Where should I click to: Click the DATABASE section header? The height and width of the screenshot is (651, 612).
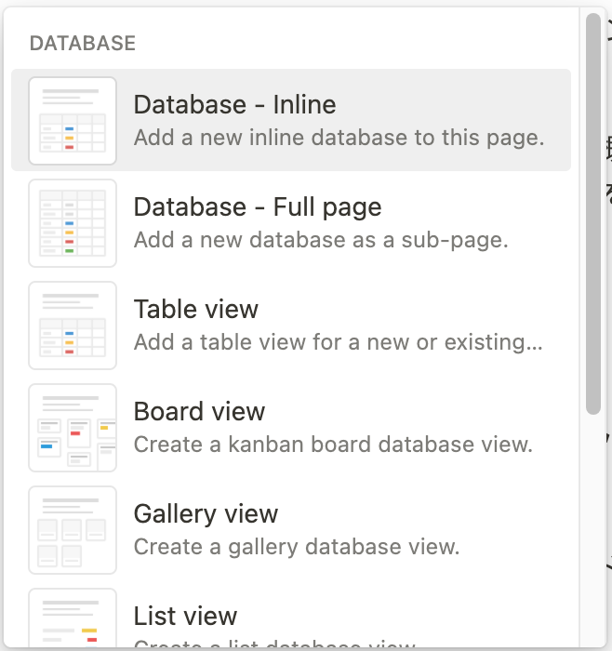(x=83, y=43)
